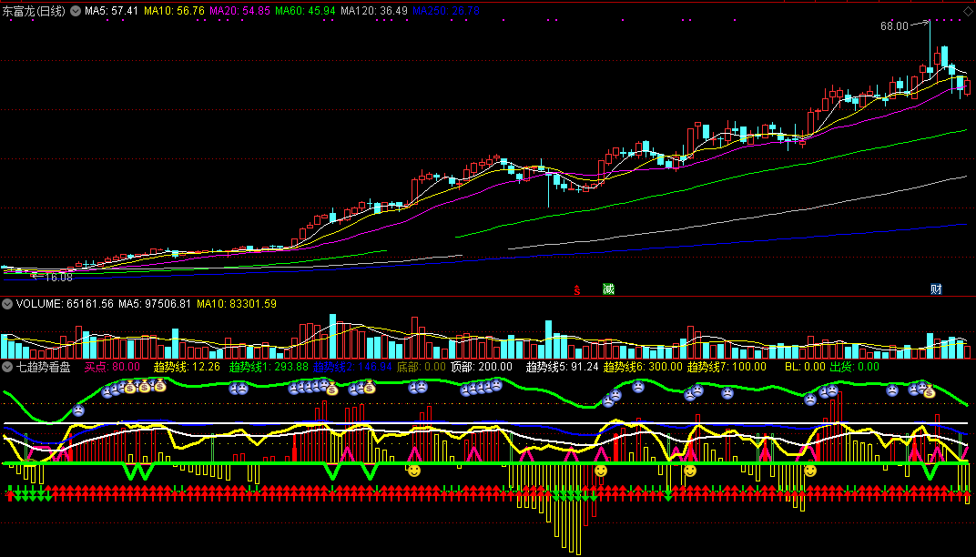The image size is (976, 557).
Task: Expand the VOLUME indicator dropdown arrow
Action: 7,304
